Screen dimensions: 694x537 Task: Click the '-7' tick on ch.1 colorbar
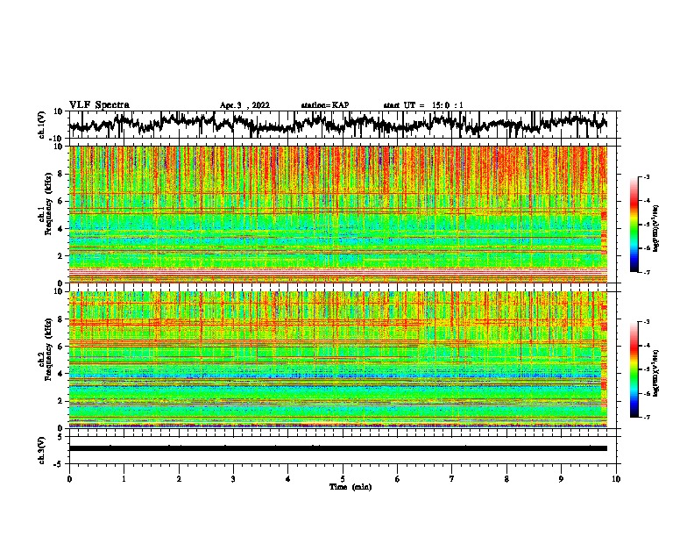coord(646,272)
